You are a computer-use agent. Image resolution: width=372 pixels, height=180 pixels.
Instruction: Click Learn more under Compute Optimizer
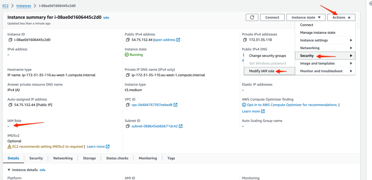pyautogui.click(x=251, y=111)
